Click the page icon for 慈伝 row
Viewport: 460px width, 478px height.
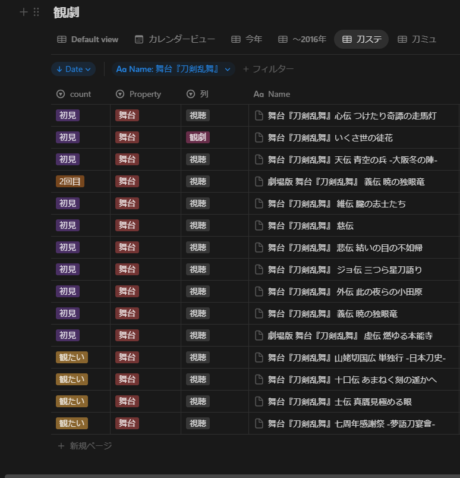coord(259,226)
